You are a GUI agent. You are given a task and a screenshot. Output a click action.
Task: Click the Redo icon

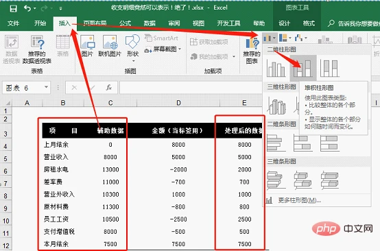click(x=44, y=8)
